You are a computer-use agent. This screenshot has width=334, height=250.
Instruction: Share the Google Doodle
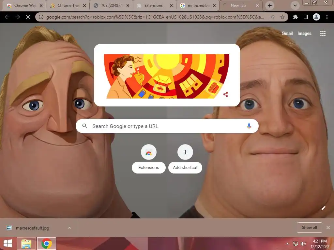tap(226, 94)
